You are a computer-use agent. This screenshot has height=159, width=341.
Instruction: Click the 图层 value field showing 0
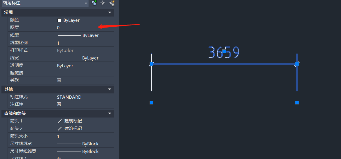pyautogui.click(x=85, y=28)
